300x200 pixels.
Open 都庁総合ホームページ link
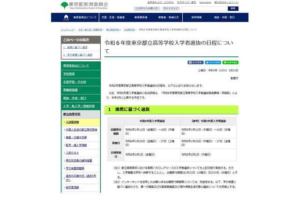tap(226, 2)
